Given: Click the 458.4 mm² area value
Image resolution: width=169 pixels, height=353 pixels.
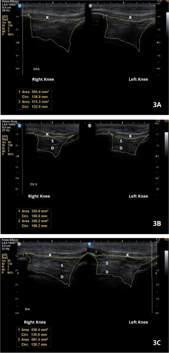Looking at the screenshot, I should (x=40, y=330).
